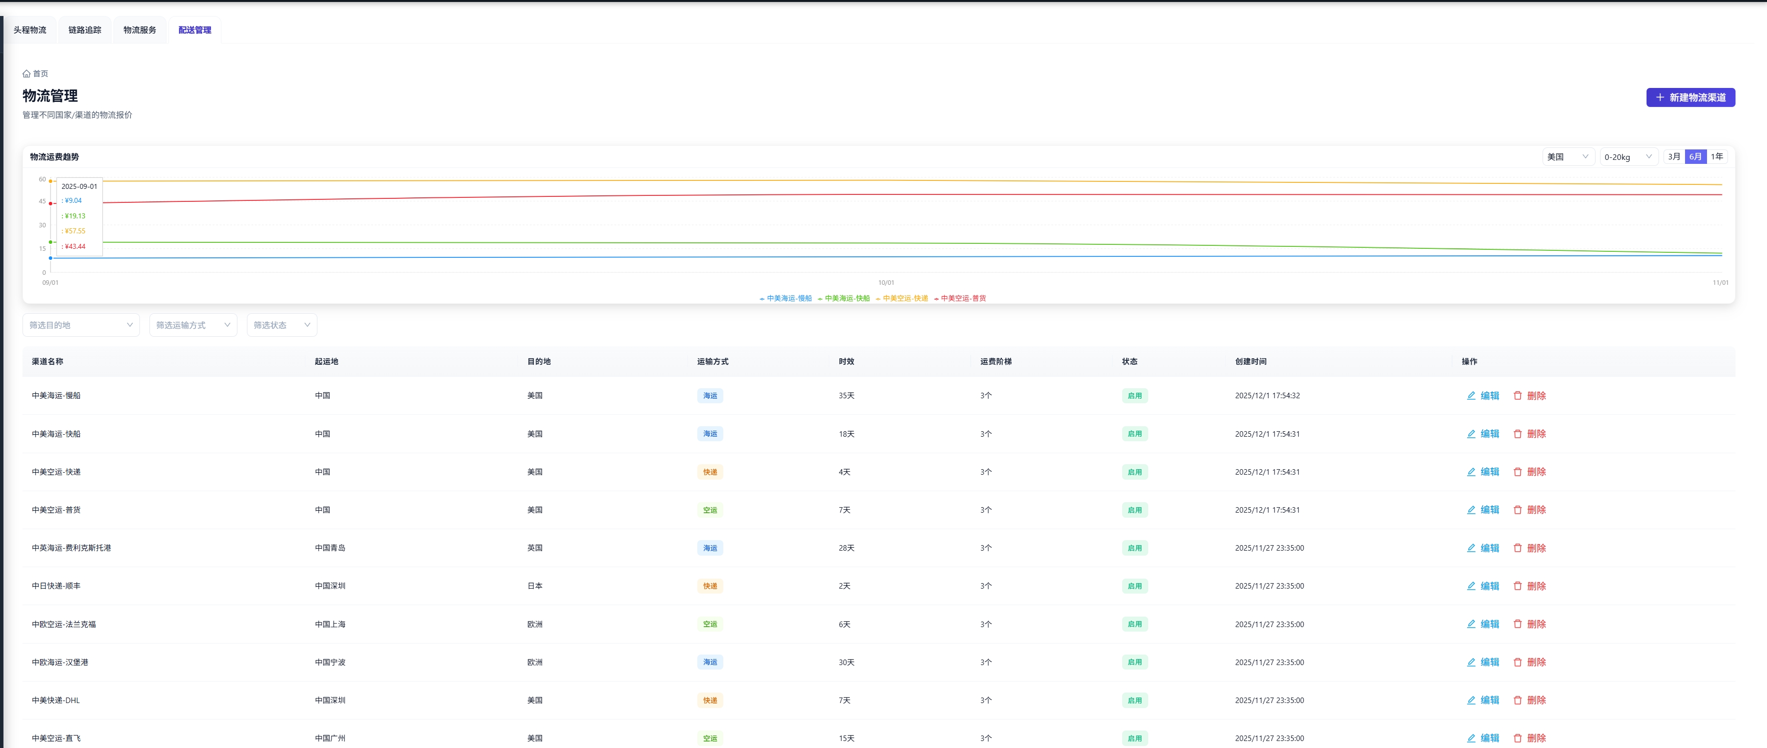Click delete trash icon for 中美海运-快船 row
1767x748 pixels.
[x=1517, y=434]
